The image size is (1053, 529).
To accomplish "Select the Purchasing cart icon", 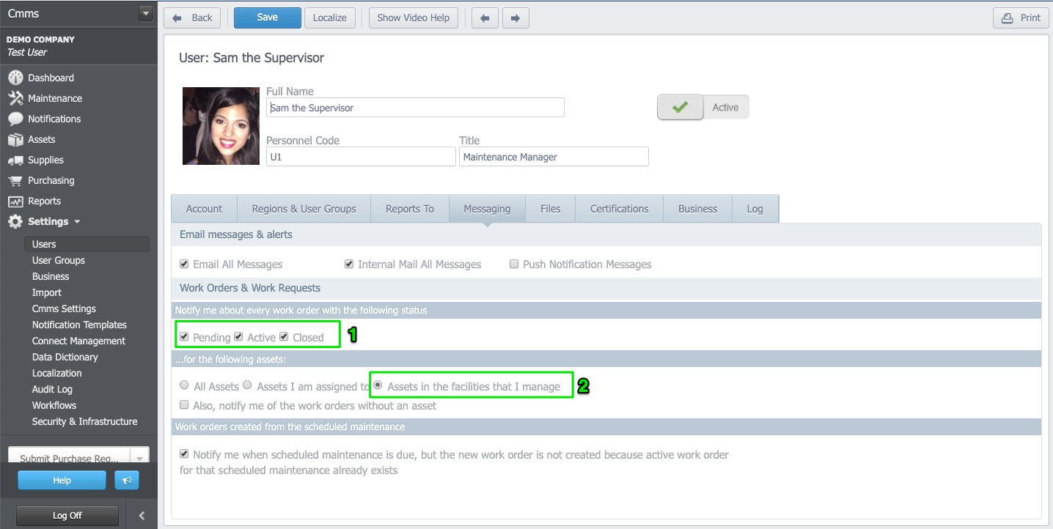I will tap(18, 180).
